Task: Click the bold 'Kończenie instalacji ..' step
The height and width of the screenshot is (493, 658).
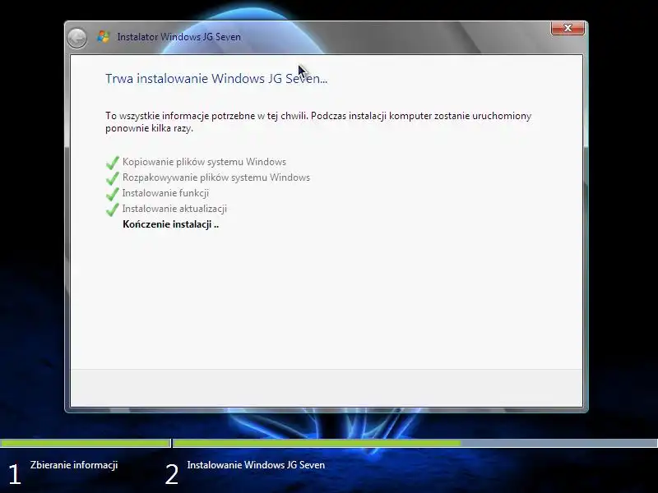Action: pyautogui.click(x=171, y=224)
